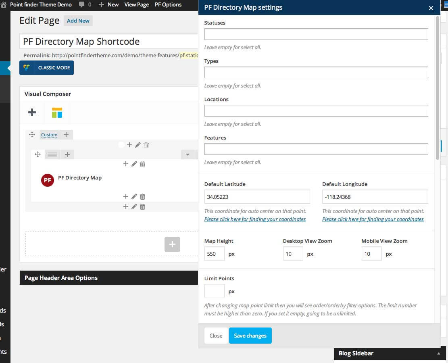The width and height of the screenshot is (448, 363).
Task: Click the Classic Mode button
Action: coord(47,68)
